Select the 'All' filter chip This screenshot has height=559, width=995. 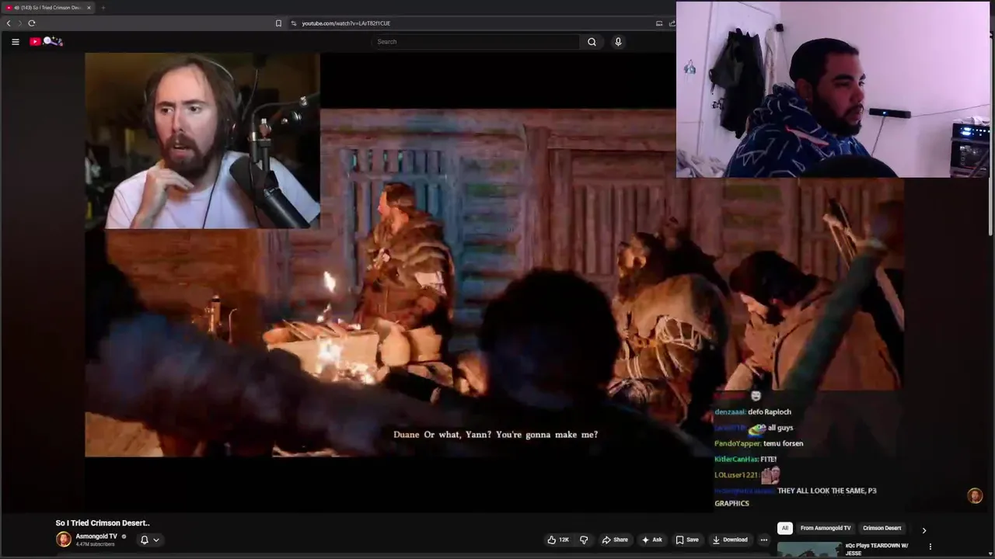785,528
